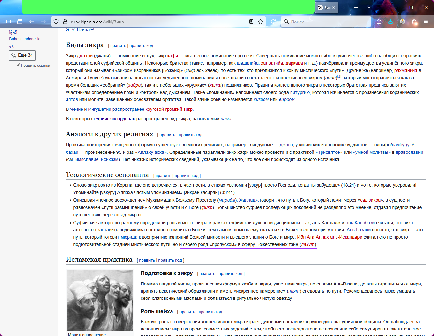The height and width of the screenshot is (336, 434).
Task: Click the Править ссылки link
Action: (x=35, y=66)
